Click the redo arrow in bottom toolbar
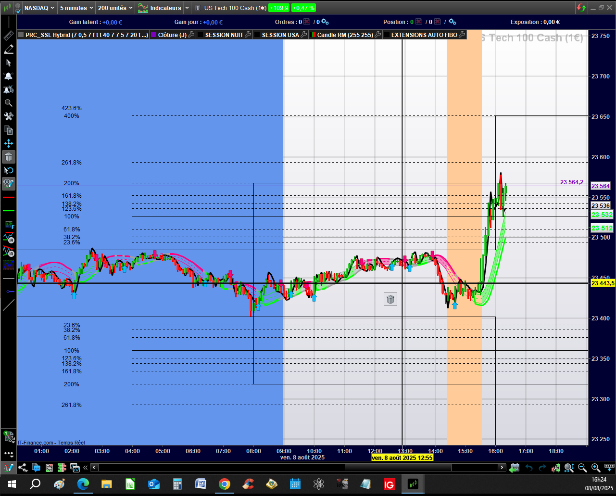 tap(542, 467)
